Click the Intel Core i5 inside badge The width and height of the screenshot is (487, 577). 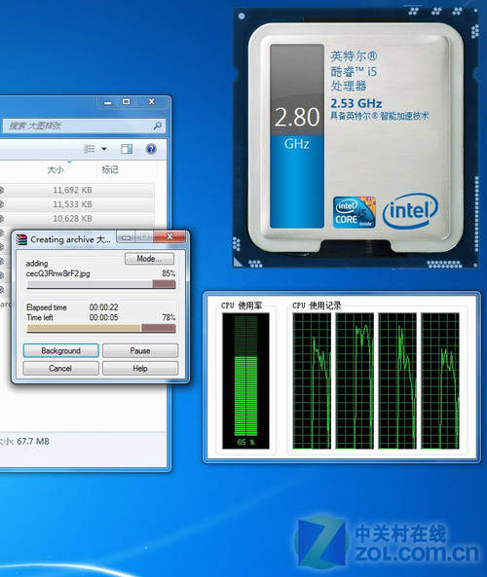pyautogui.click(x=355, y=212)
